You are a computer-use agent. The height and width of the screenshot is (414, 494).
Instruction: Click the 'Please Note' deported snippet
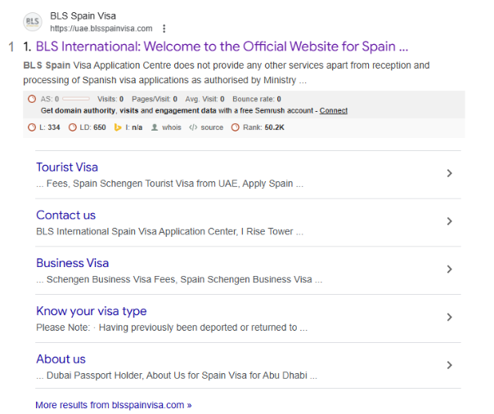172,327
